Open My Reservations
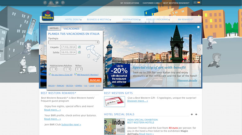 tap(130, 3)
